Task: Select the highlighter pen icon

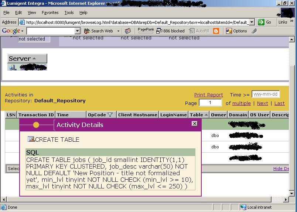Action: click(255, 31)
